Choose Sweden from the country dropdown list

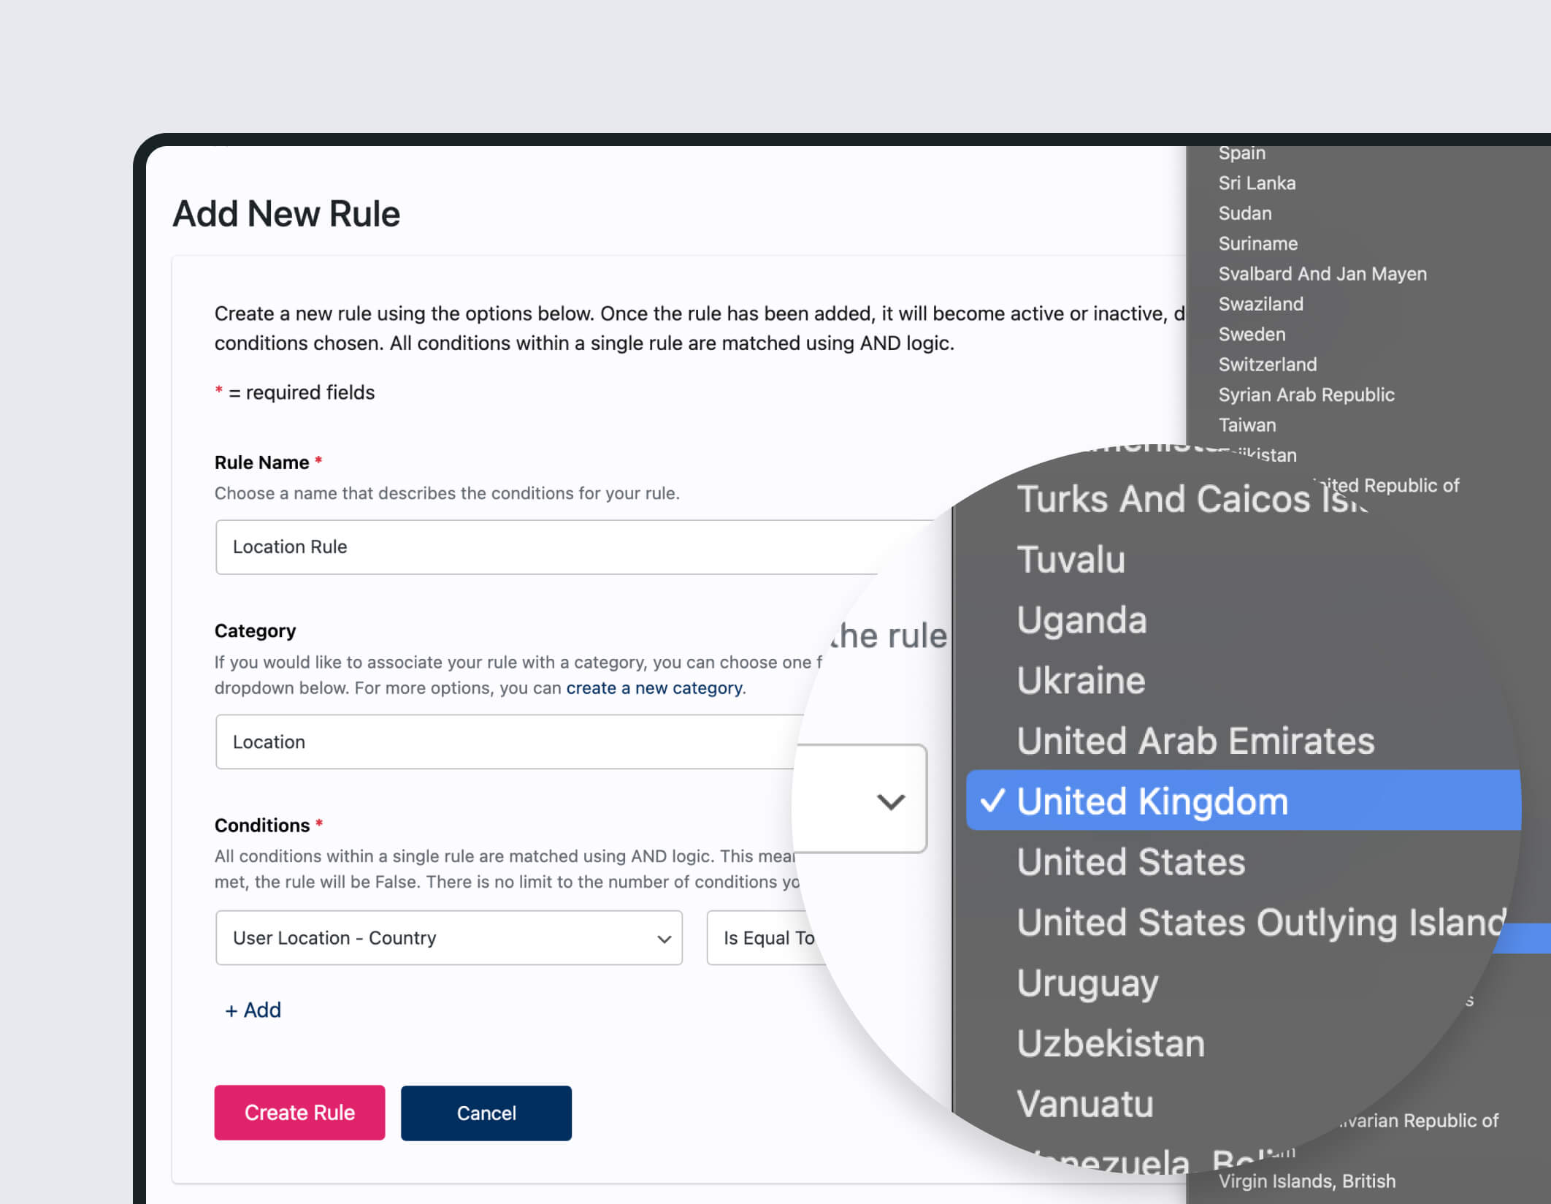1252,334
